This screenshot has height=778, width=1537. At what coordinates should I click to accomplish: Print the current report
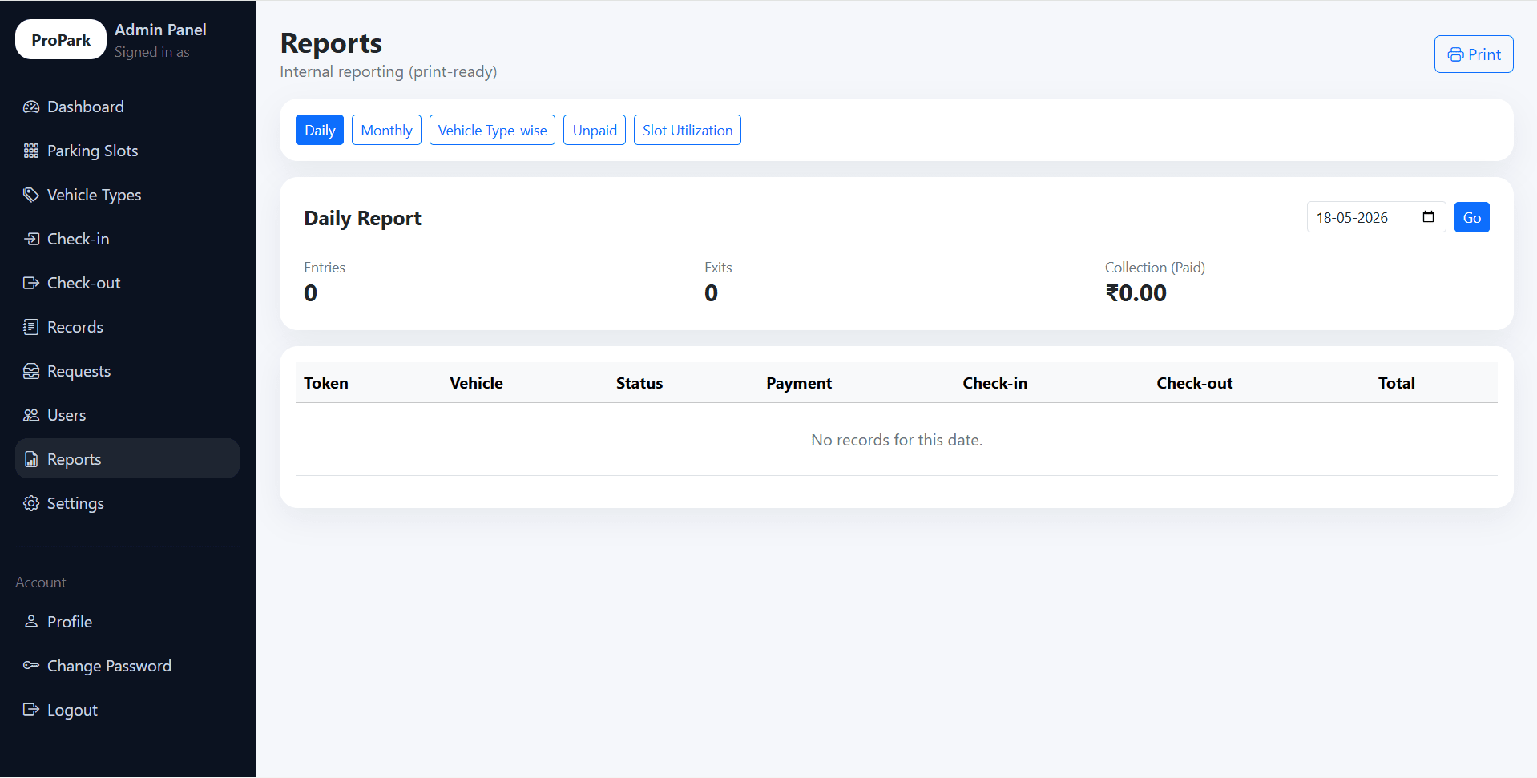click(1474, 54)
